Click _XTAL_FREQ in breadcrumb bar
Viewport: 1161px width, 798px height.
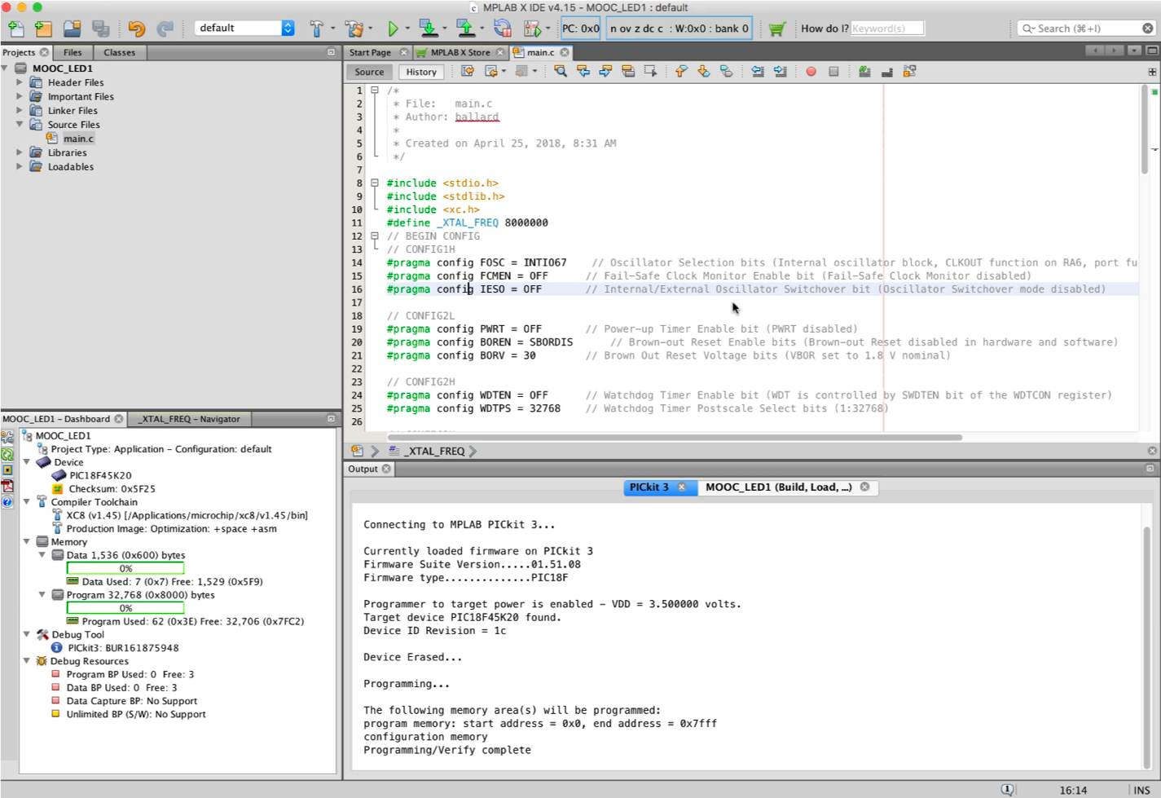tap(434, 451)
